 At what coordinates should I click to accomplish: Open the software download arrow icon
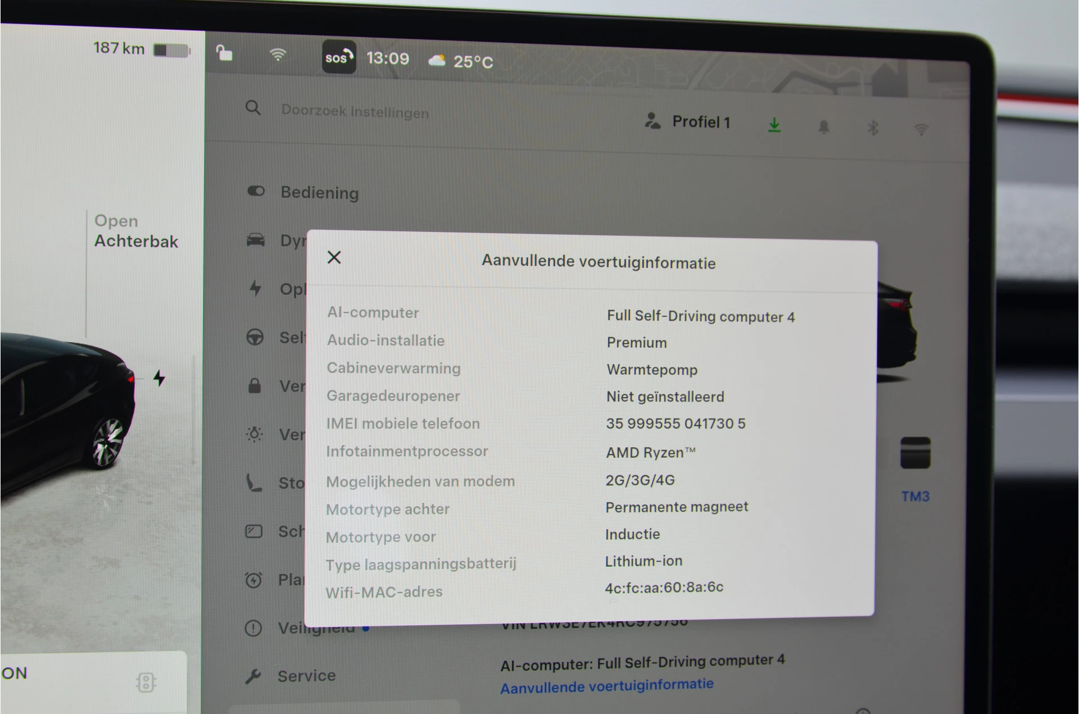tap(774, 125)
